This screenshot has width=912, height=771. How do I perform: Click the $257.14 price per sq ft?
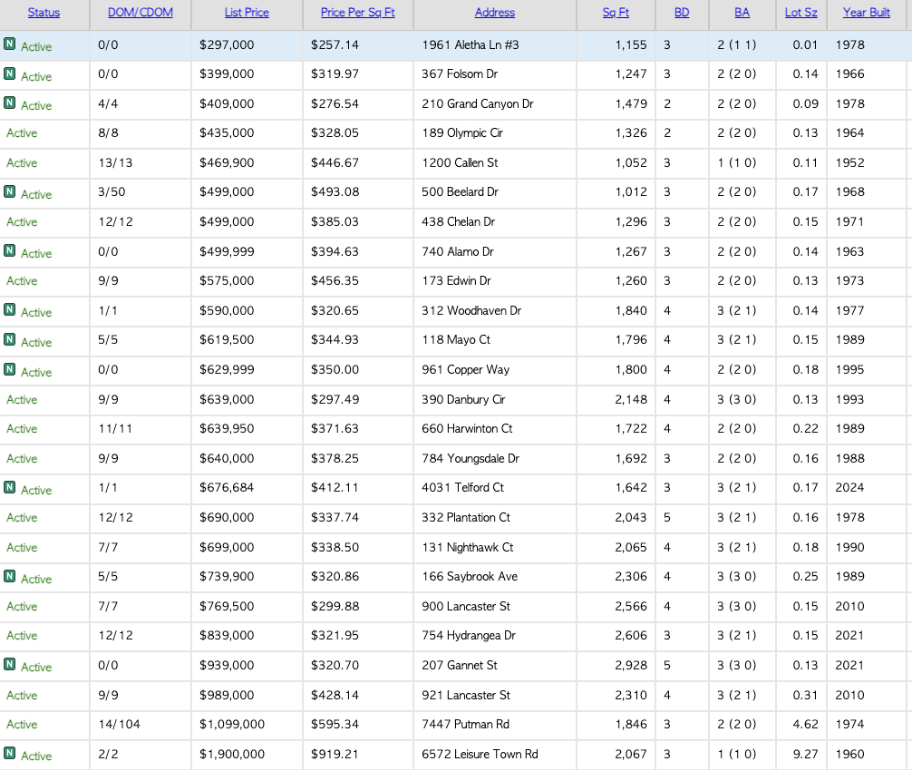point(335,44)
